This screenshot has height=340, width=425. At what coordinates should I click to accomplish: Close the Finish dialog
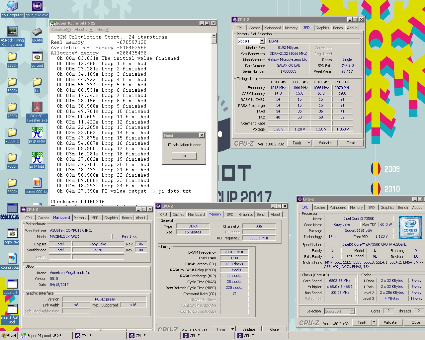pyautogui.click(x=202, y=135)
